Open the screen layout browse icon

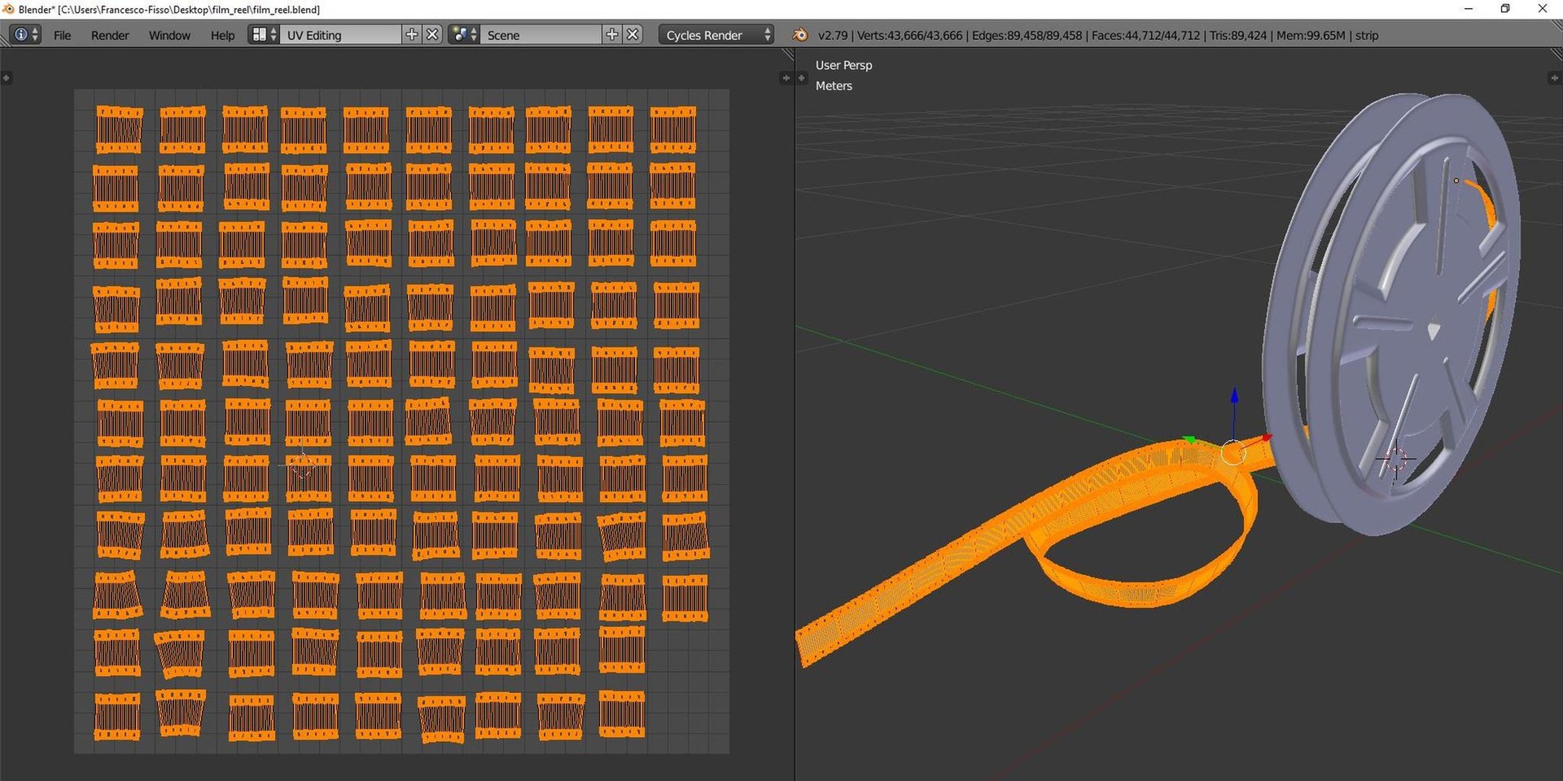point(263,35)
